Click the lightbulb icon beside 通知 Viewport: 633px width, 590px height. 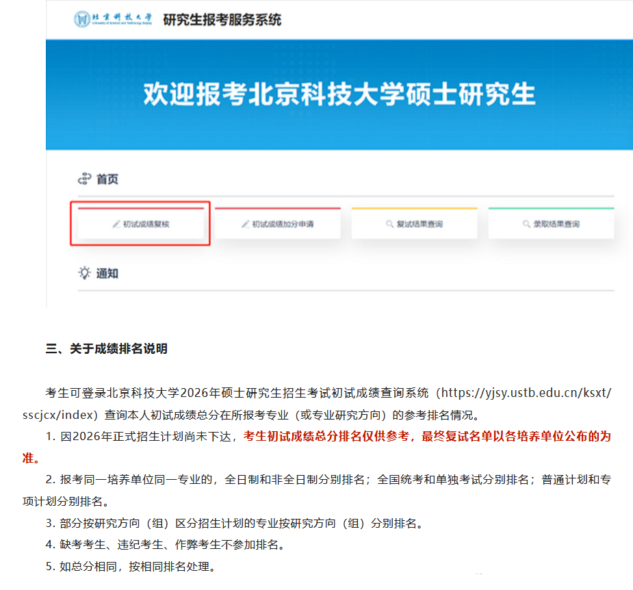tap(83, 272)
